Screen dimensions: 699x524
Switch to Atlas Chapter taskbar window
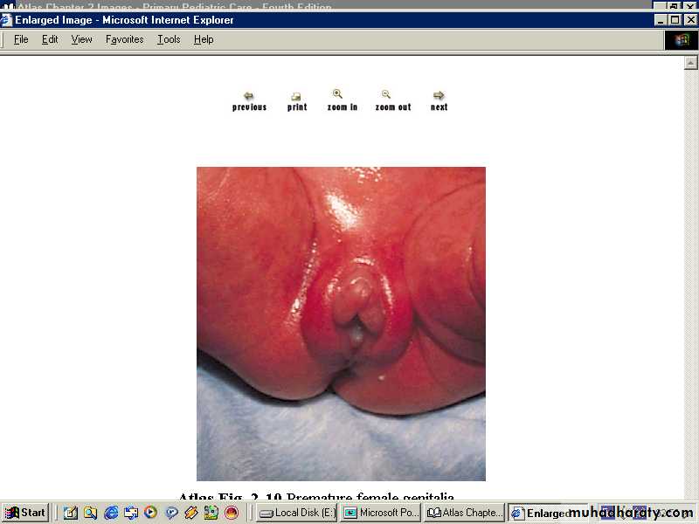(x=464, y=513)
